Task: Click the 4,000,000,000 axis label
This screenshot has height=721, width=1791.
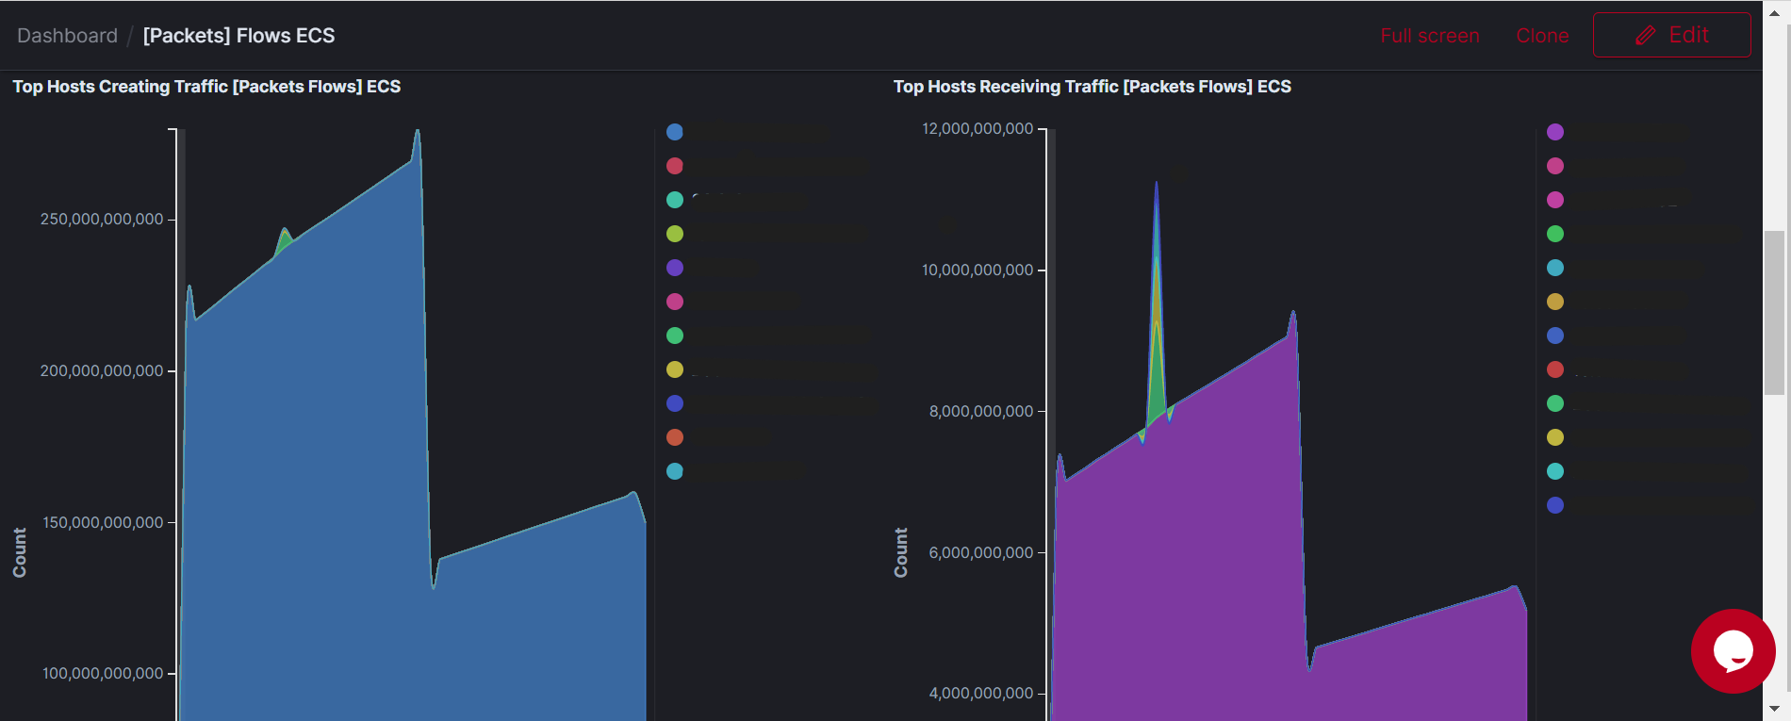Action: pos(981,694)
